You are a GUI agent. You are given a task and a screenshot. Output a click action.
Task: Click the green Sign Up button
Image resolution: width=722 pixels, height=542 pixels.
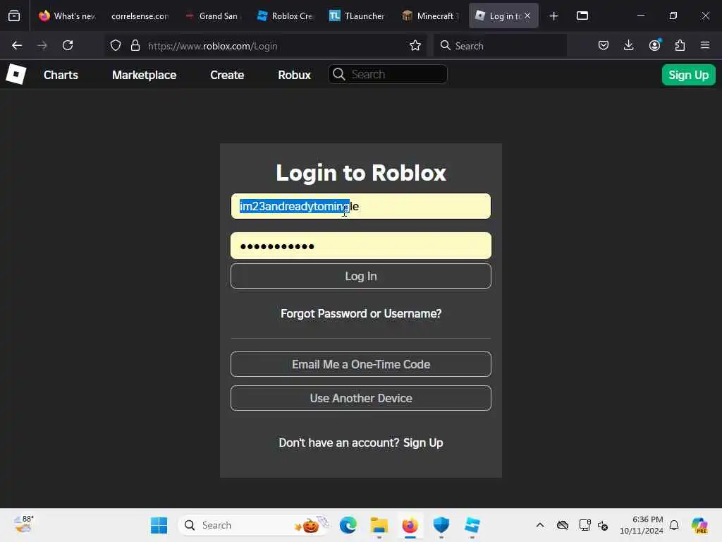[688, 75]
